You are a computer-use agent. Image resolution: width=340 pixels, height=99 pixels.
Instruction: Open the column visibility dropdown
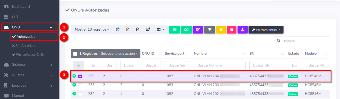click(x=161, y=30)
